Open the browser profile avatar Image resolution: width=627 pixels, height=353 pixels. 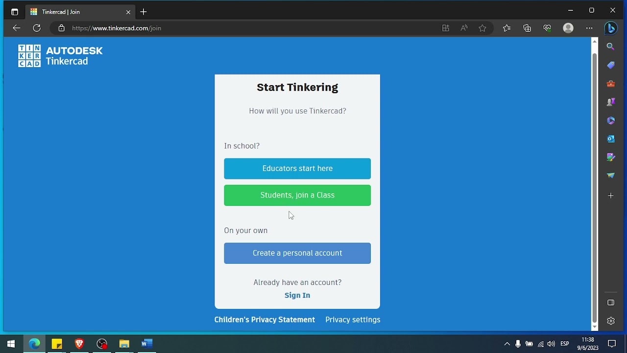(x=568, y=28)
